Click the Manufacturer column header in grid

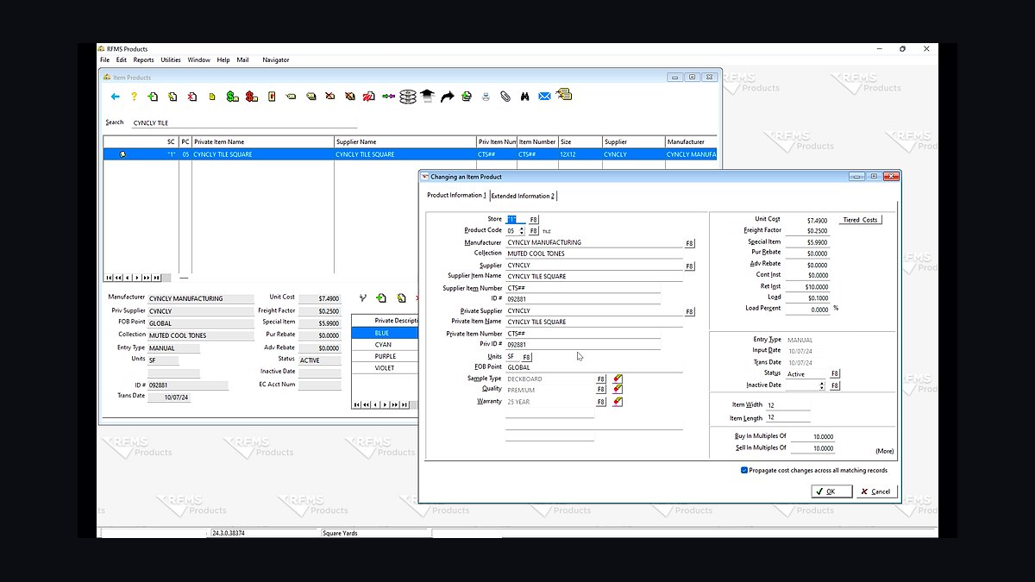pyautogui.click(x=690, y=141)
